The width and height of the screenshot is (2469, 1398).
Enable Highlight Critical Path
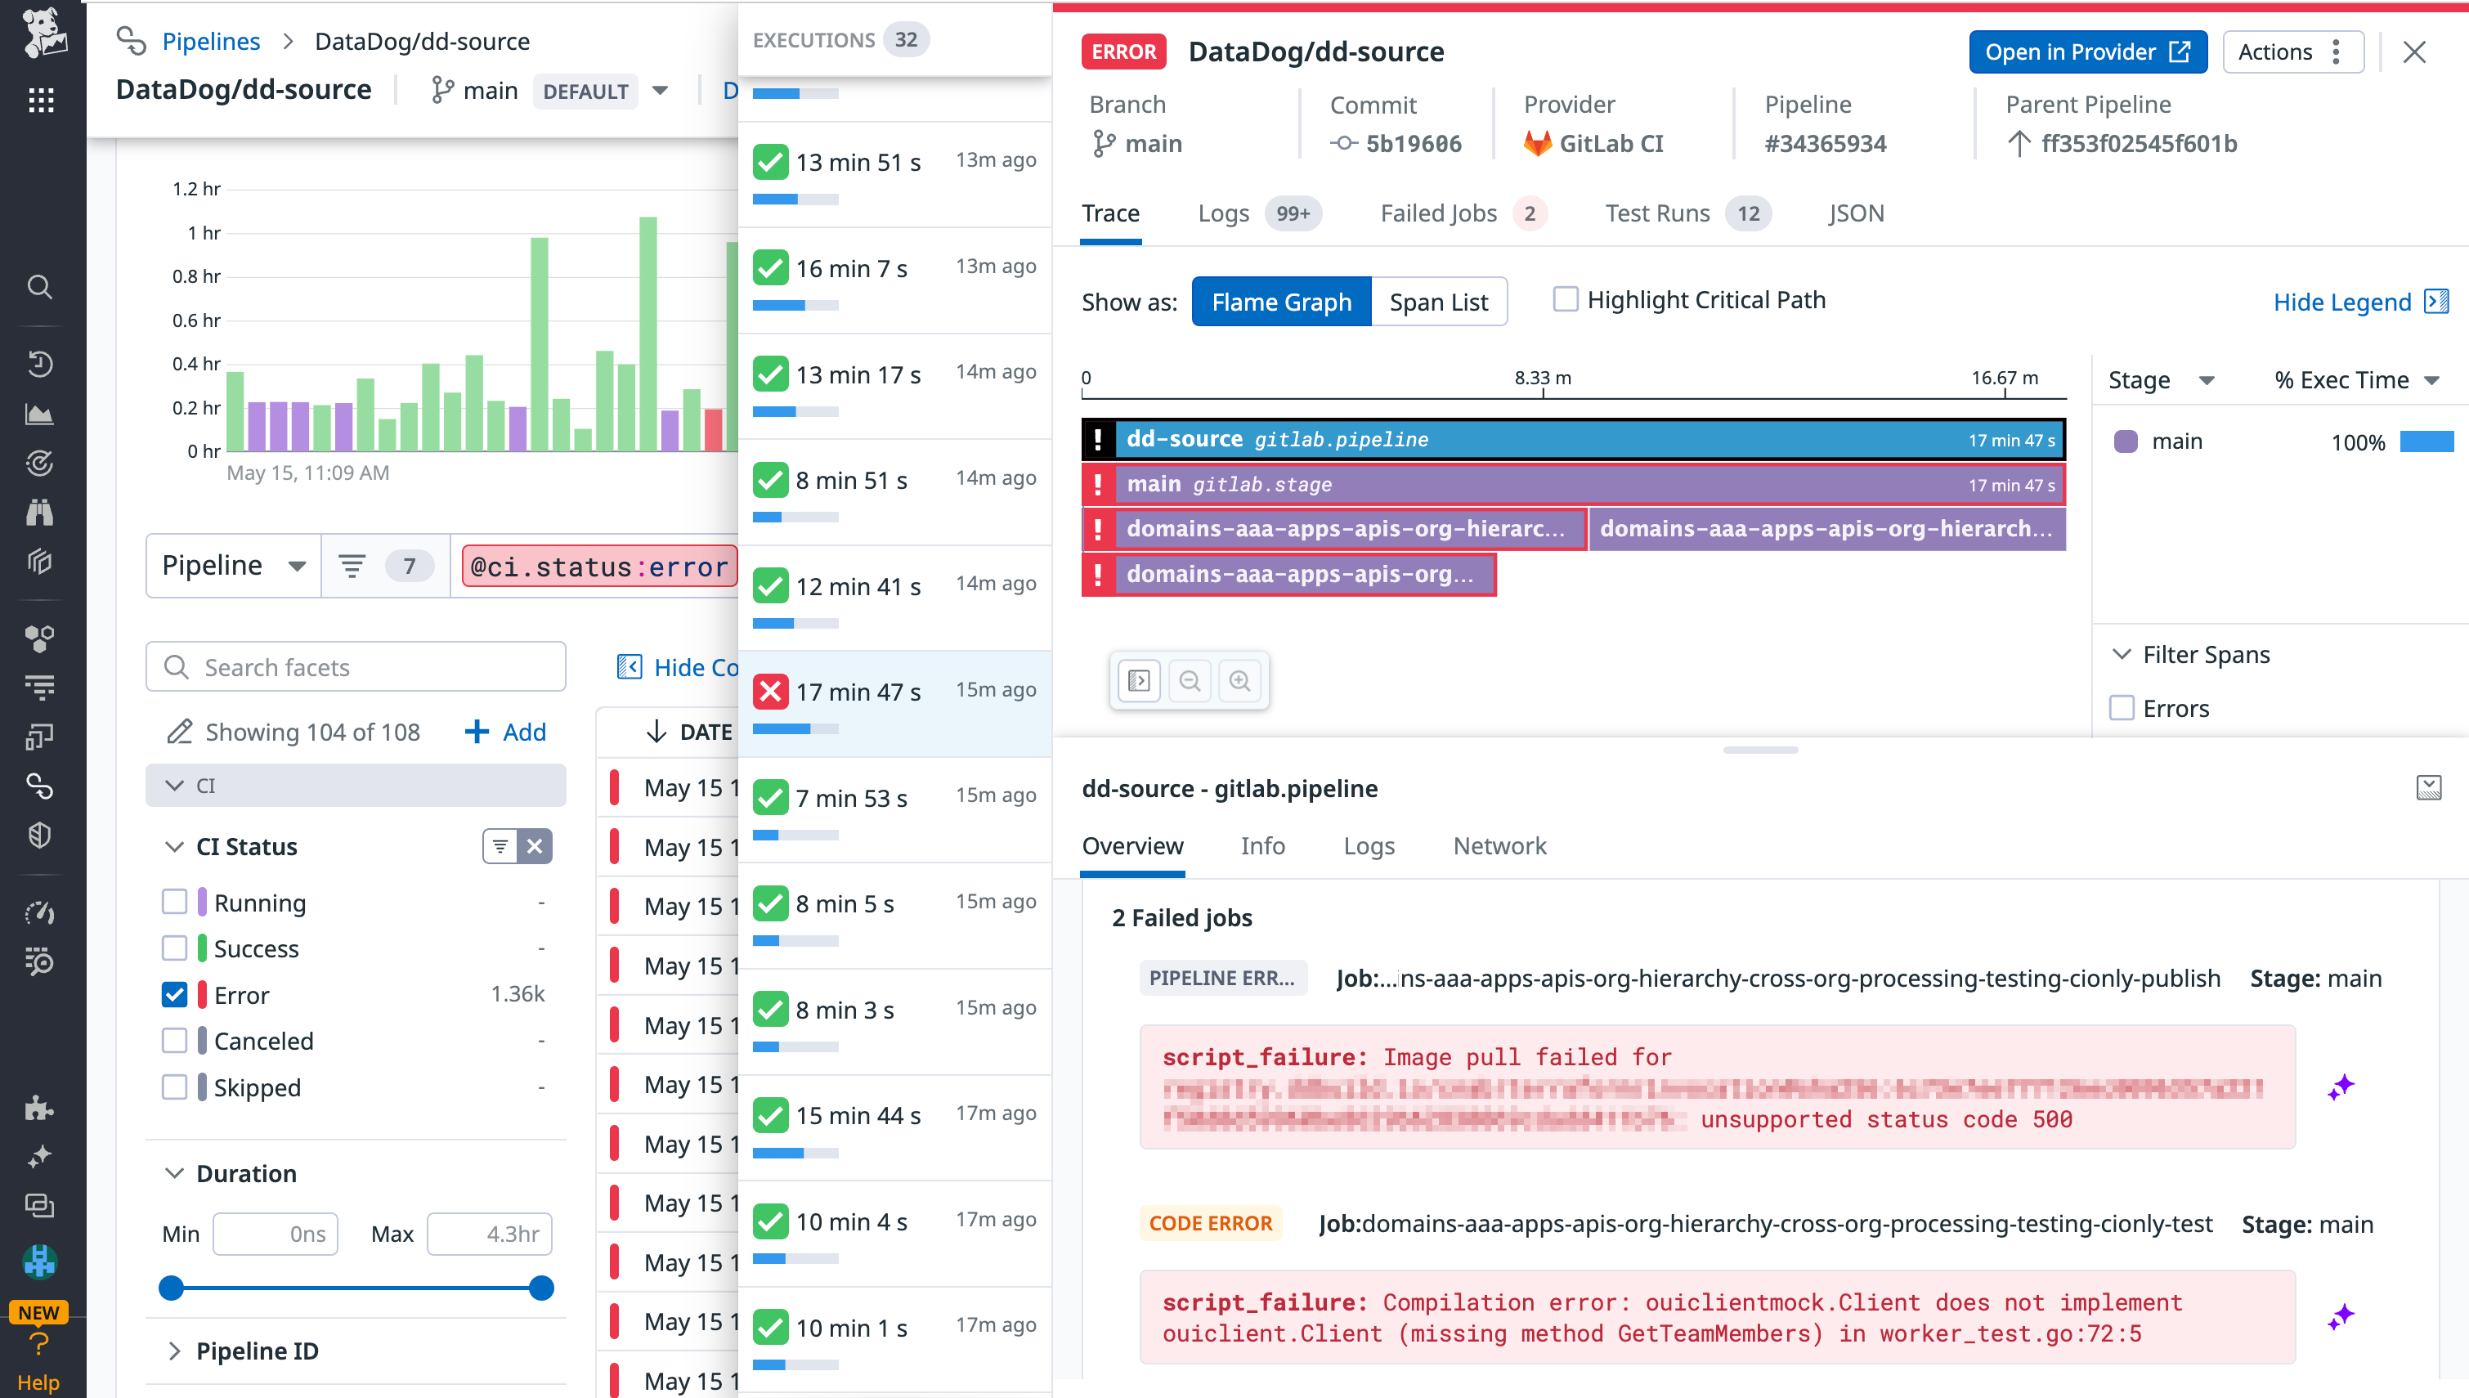tap(1565, 298)
